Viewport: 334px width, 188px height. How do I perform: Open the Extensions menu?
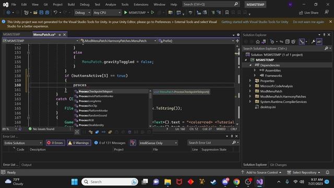141,4
